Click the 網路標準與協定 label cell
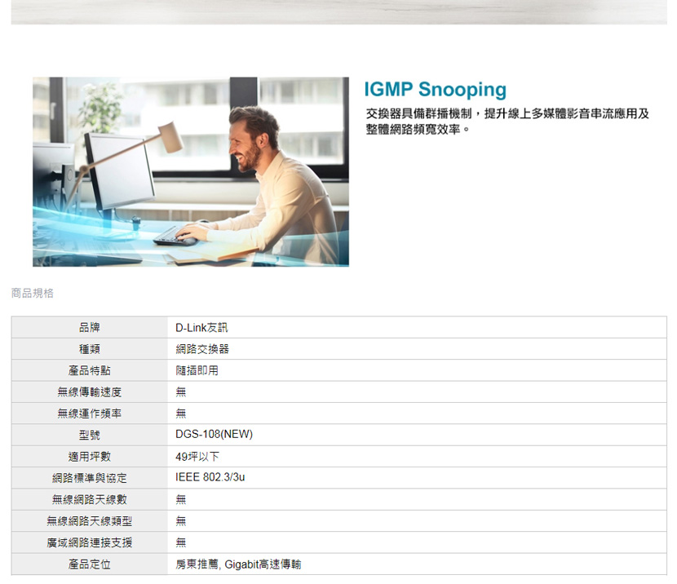Viewport: 677px width, 584px height. [90, 478]
